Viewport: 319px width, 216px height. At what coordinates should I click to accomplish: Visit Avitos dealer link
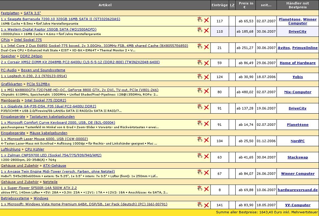[x=284, y=48]
